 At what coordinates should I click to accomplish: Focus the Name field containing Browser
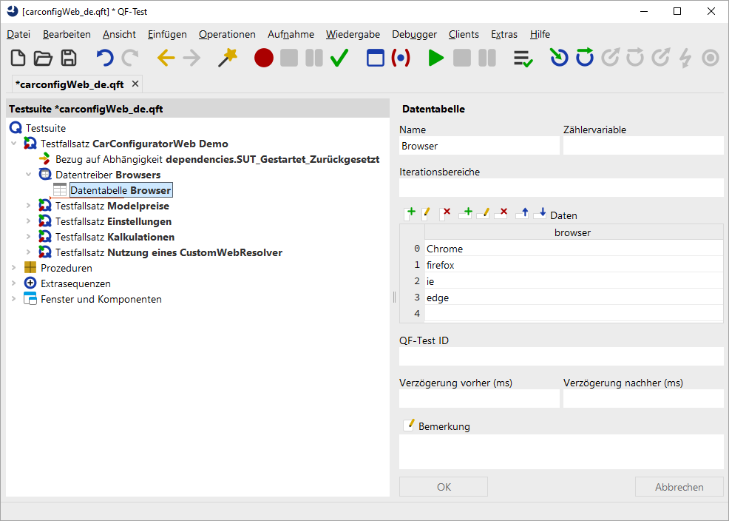click(479, 146)
